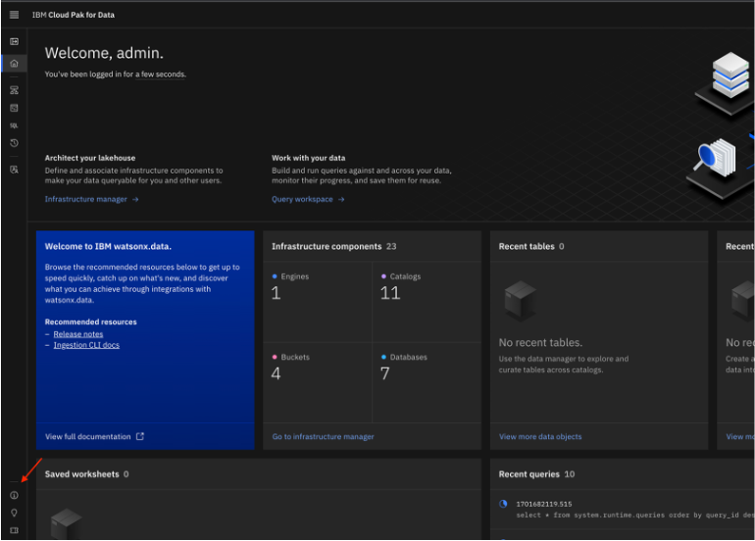Click the information icon in sidebar

point(14,495)
